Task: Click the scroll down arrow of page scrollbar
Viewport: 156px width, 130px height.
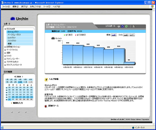Action: pos(153,124)
